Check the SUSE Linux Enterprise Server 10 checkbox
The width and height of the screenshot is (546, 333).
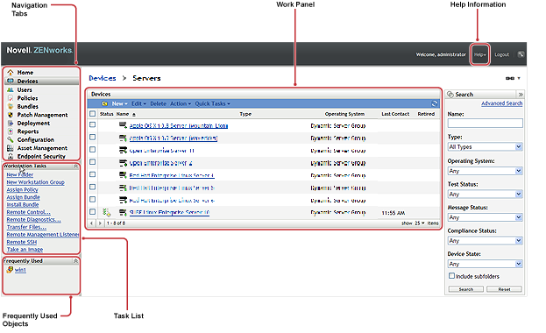pyautogui.click(x=92, y=212)
